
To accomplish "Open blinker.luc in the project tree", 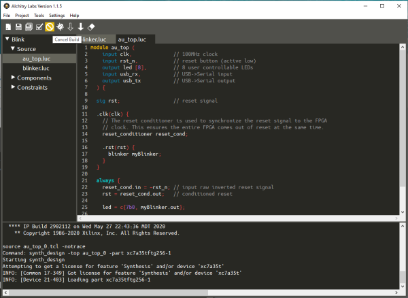I will tap(36, 68).
